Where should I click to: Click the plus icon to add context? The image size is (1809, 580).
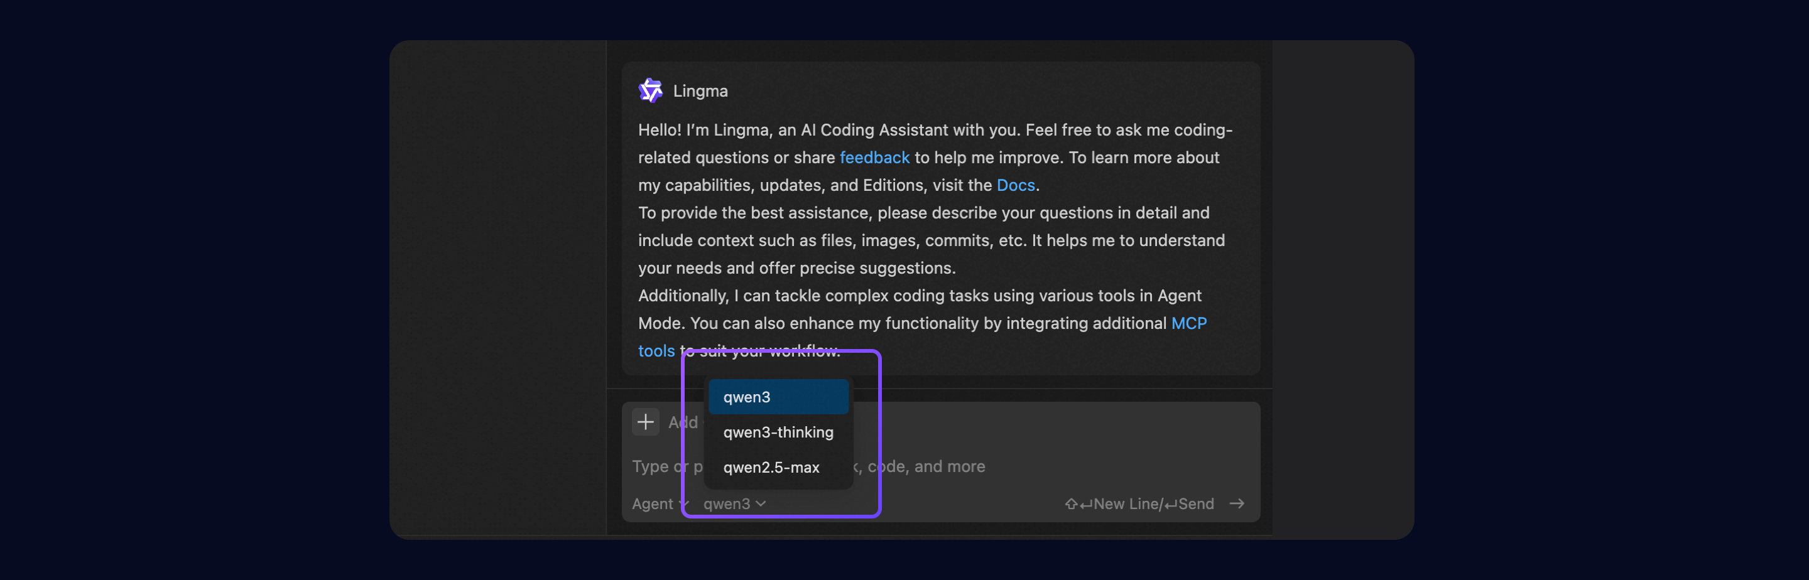click(644, 422)
